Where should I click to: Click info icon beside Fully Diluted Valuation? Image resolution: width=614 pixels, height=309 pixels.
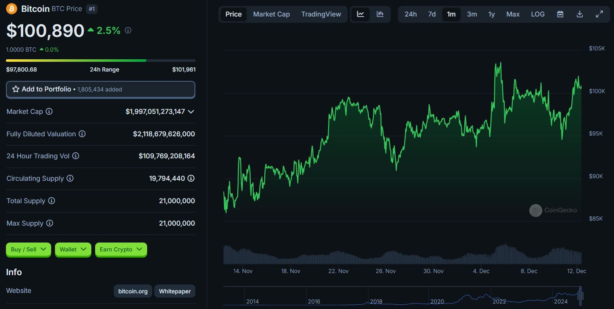(82, 134)
